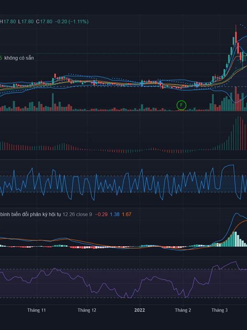Image resolution: width=247 pixels, height=330 pixels.
Task: Click the 'Tháng 3' time axis label
Action: point(219,310)
